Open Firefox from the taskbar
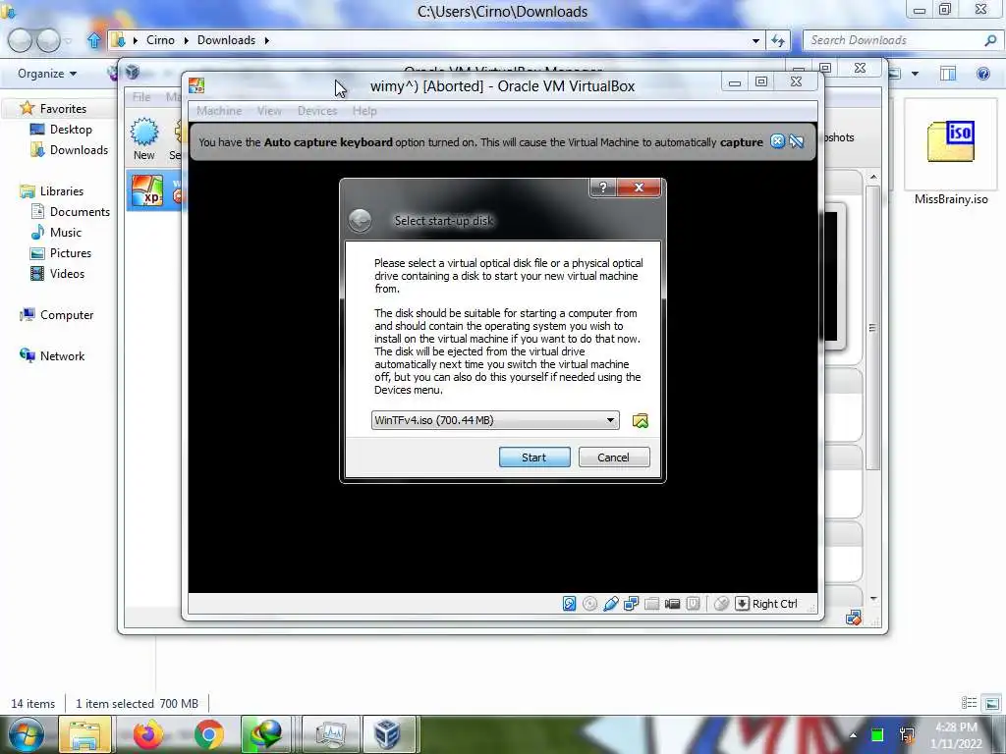The height and width of the screenshot is (754, 1006). (x=147, y=734)
